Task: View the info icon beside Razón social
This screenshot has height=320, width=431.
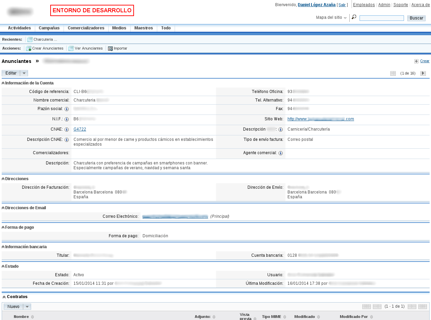Action: click(x=67, y=109)
